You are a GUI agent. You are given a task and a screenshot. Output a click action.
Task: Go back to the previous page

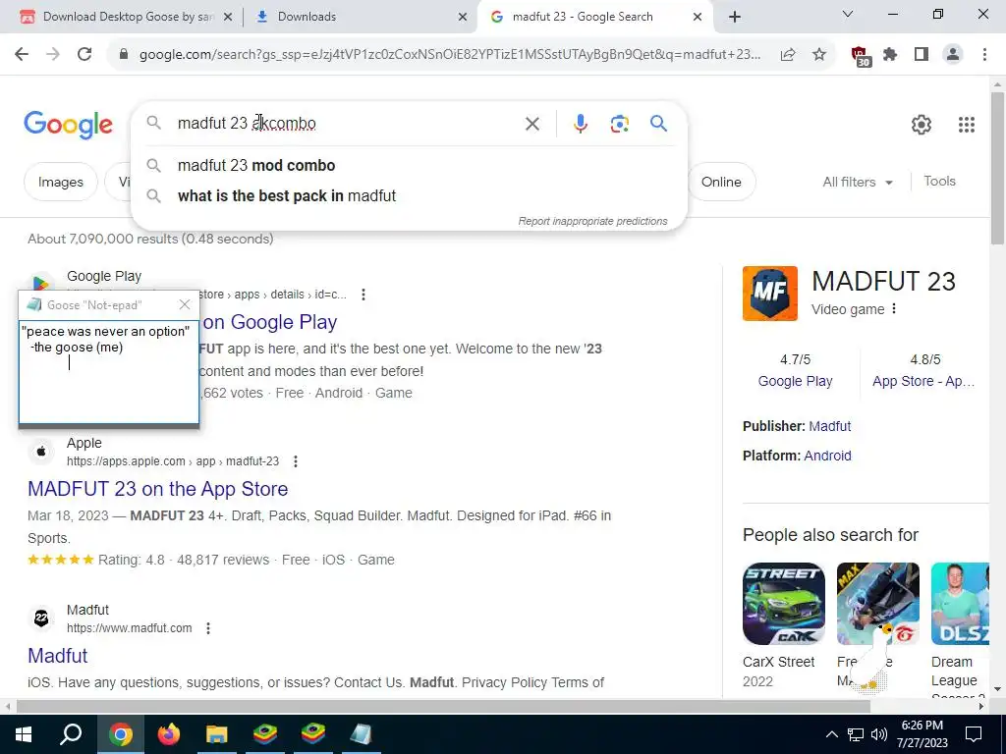click(x=22, y=55)
